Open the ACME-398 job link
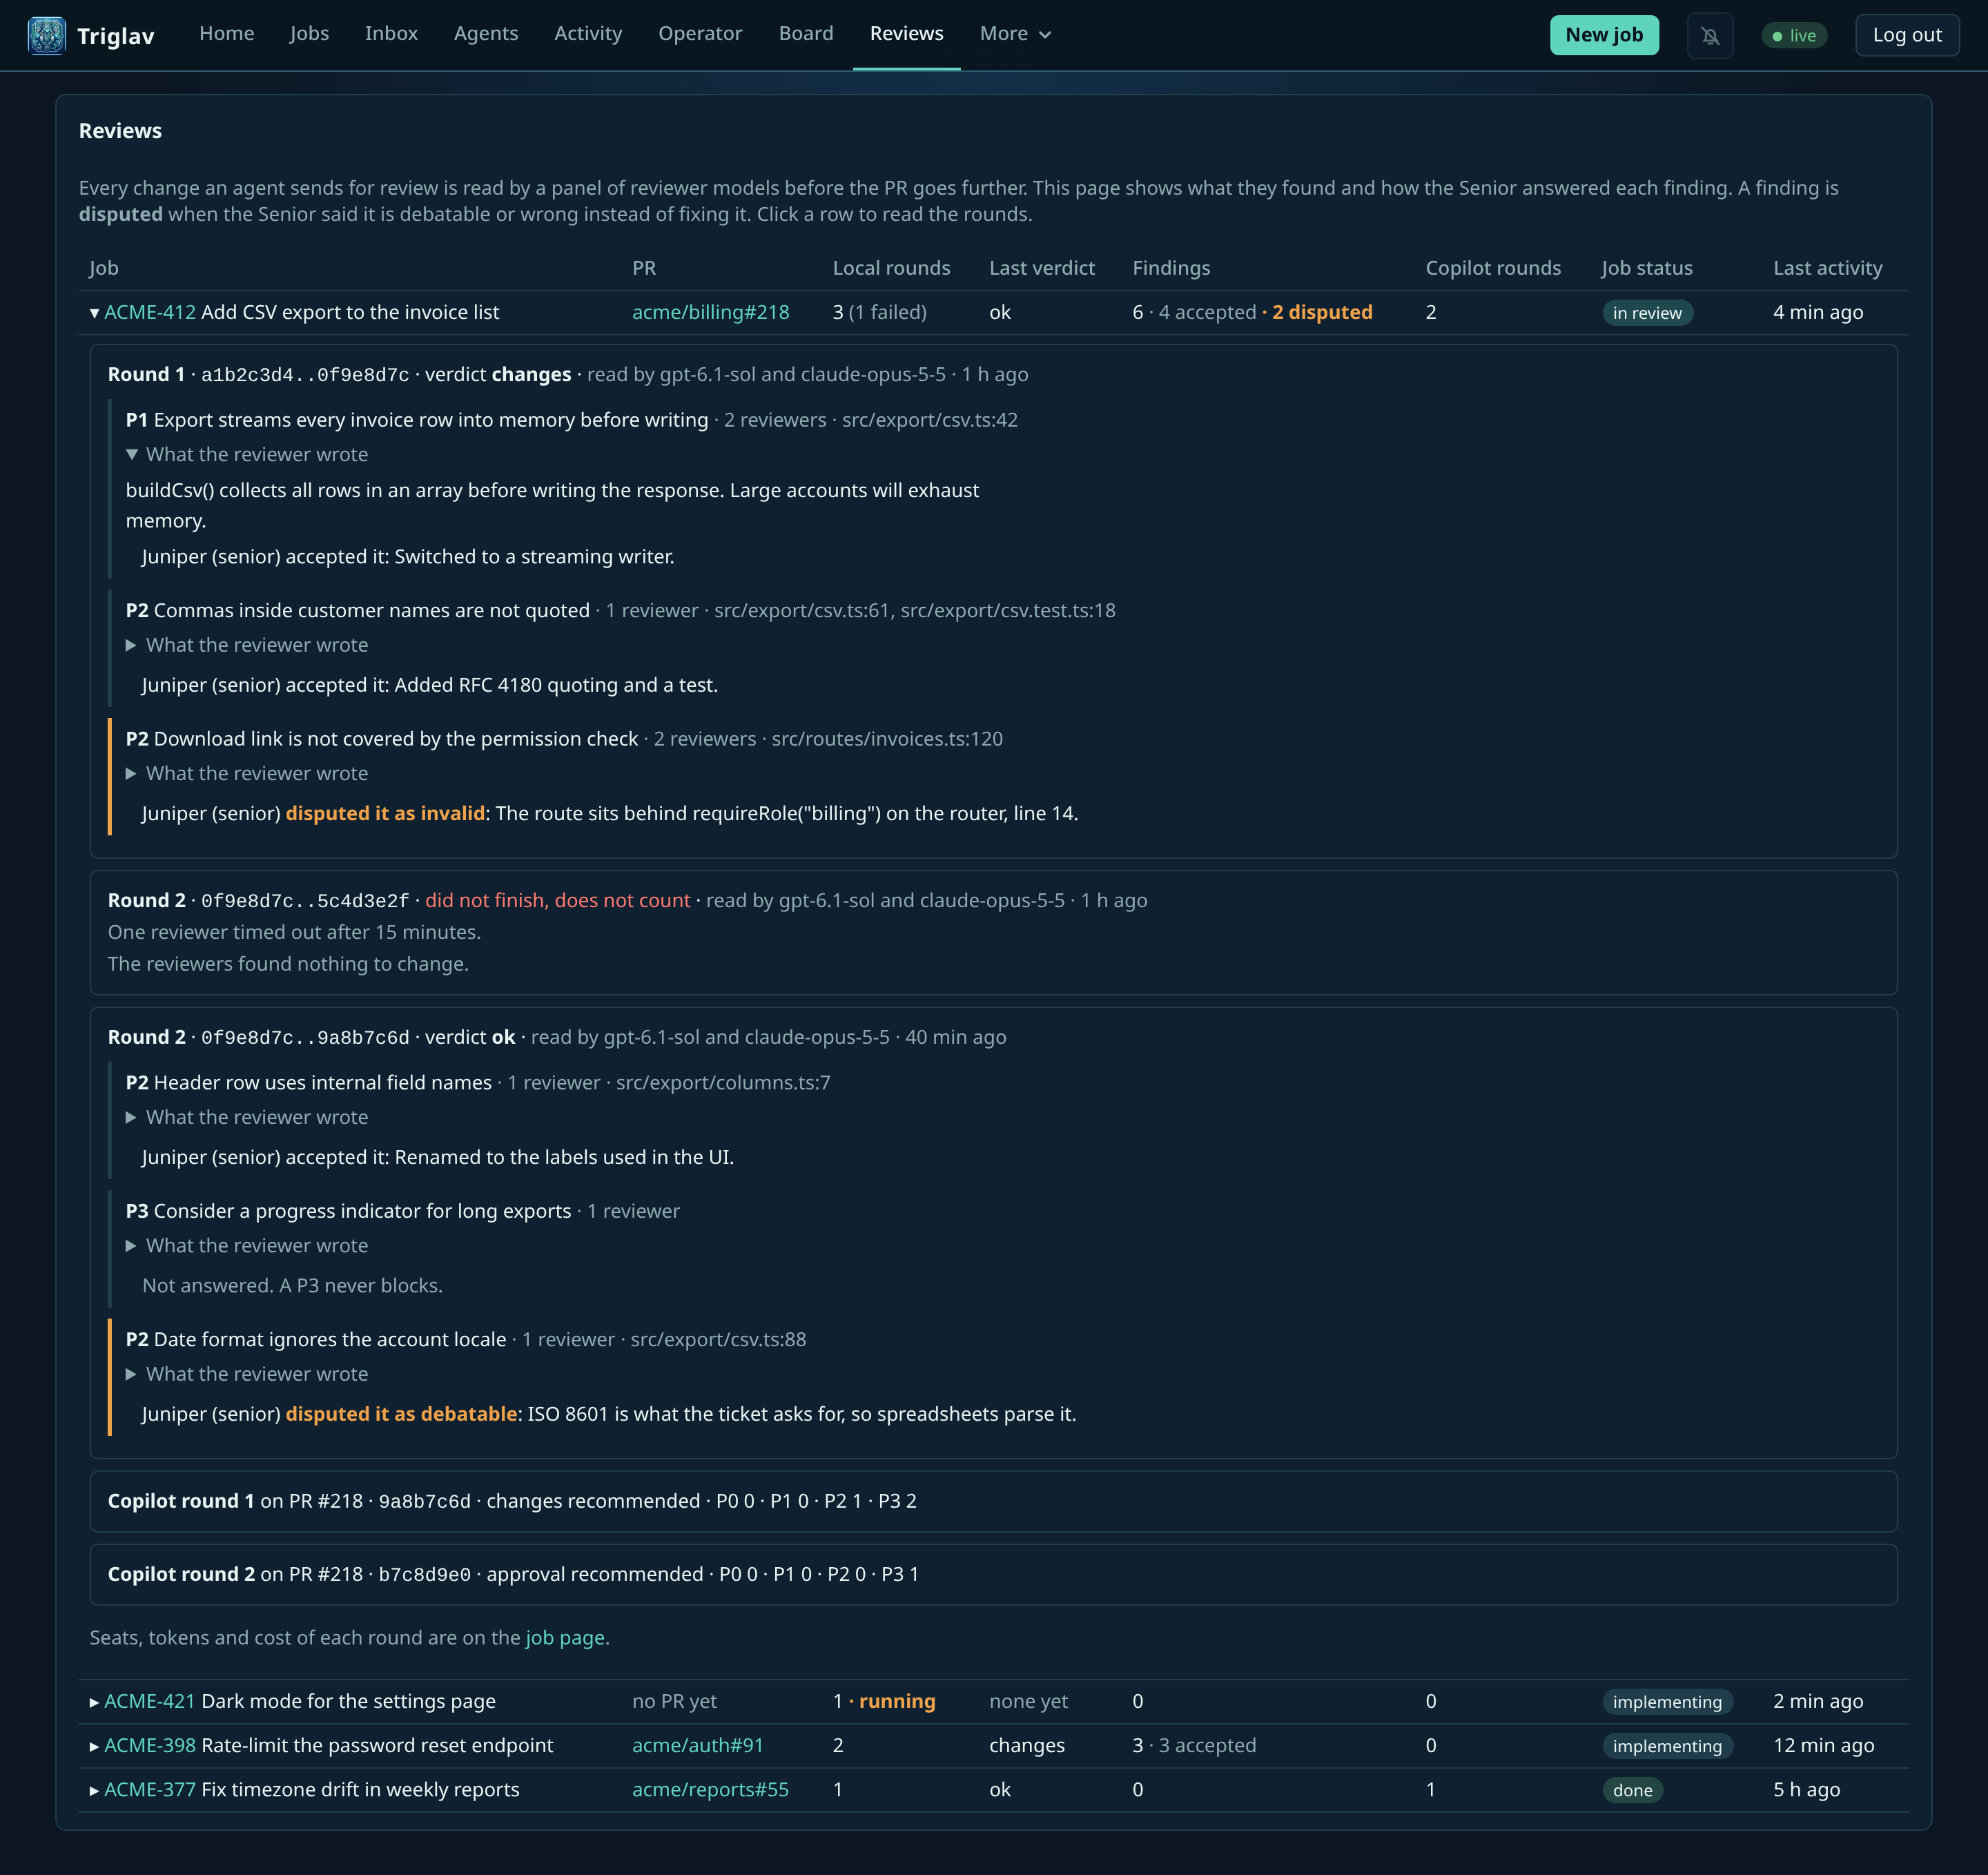Viewport: 1988px width, 1875px height. [x=150, y=1746]
